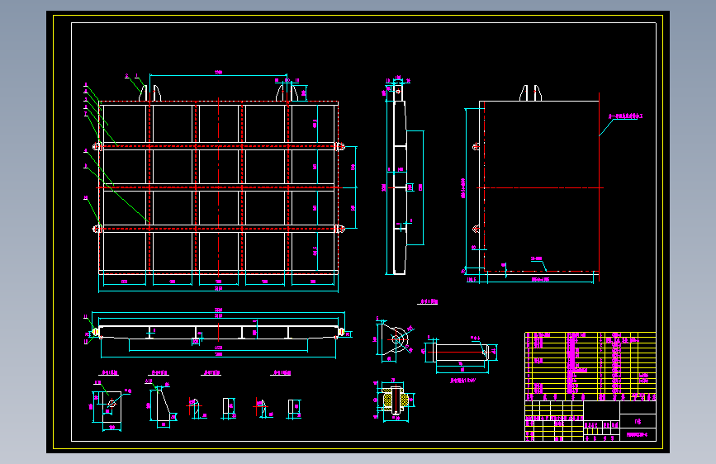The image size is (716, 464).
Task: Select the cyan leader note beside rear view
Action: coord(626,116)
